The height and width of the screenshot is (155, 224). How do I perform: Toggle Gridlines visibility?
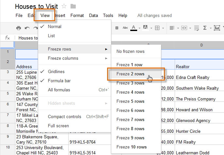pyautogui.click(x=74, y=72)
